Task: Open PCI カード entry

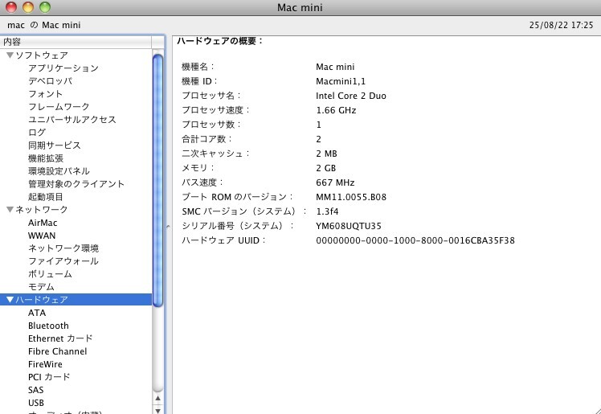Action: pos(49,377)
